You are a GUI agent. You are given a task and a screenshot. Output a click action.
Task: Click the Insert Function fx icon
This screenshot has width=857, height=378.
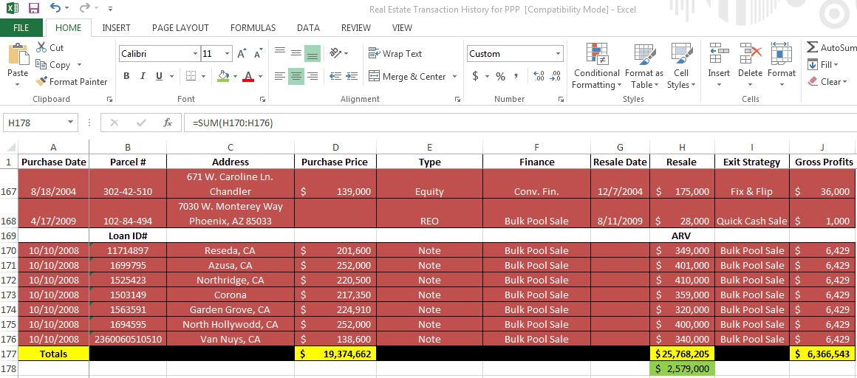click(168, 123)
